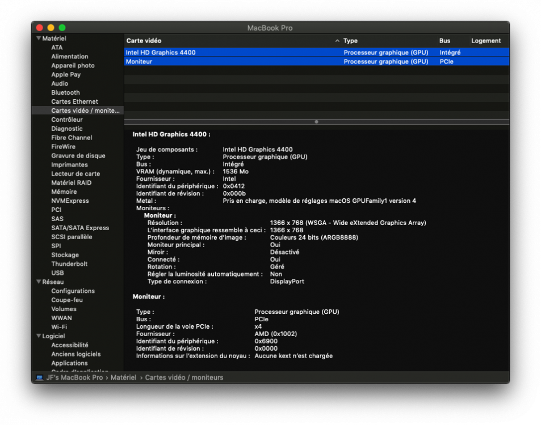Select SAS sidebar item
Screen dimensions: 541x425
[x=57, y=219]
